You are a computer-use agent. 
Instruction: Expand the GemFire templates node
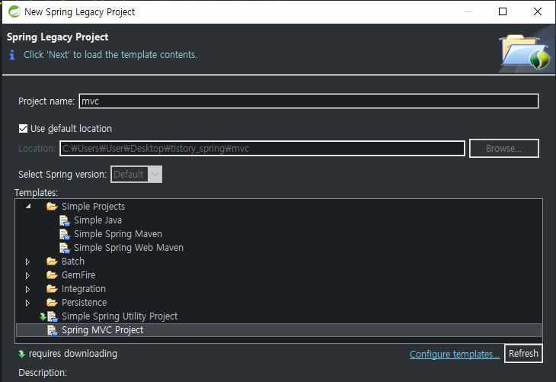(27, 275)
